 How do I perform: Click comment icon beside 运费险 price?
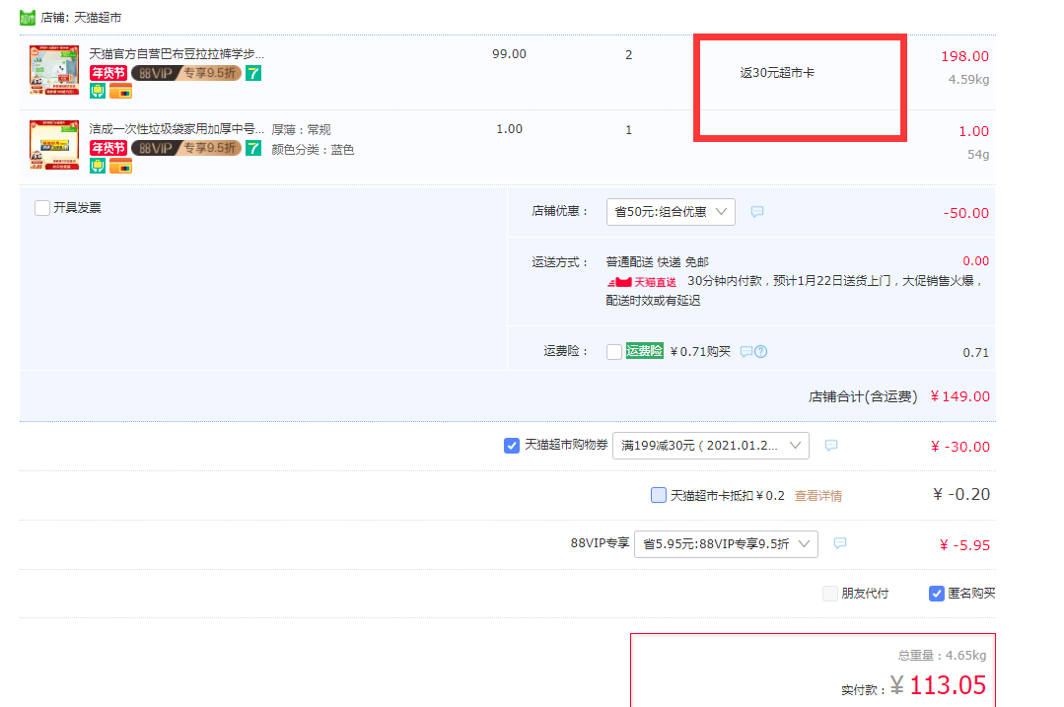coord(745,351)
